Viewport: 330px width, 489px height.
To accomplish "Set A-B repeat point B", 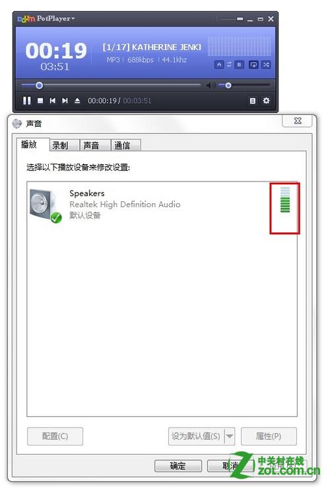I will pos(239,65).
